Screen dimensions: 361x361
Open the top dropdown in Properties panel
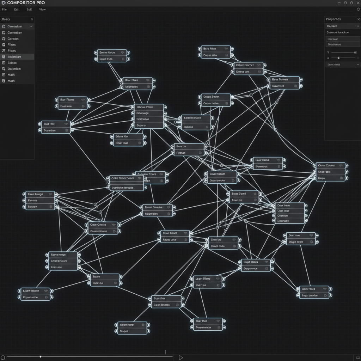342,26
